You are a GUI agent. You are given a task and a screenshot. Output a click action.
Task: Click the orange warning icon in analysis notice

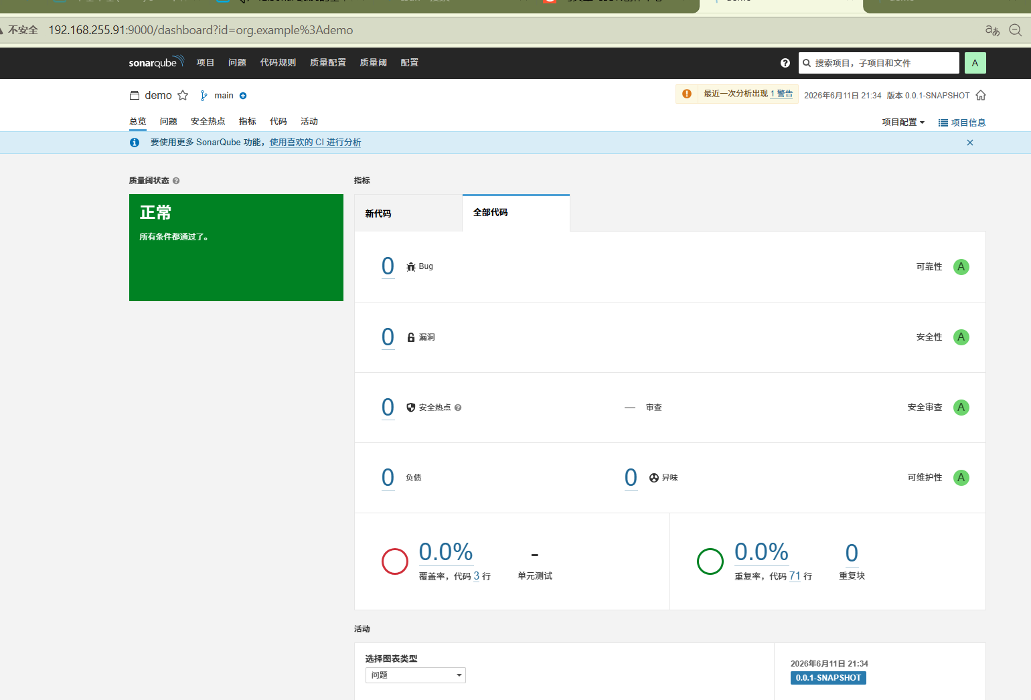pos(687,94)
